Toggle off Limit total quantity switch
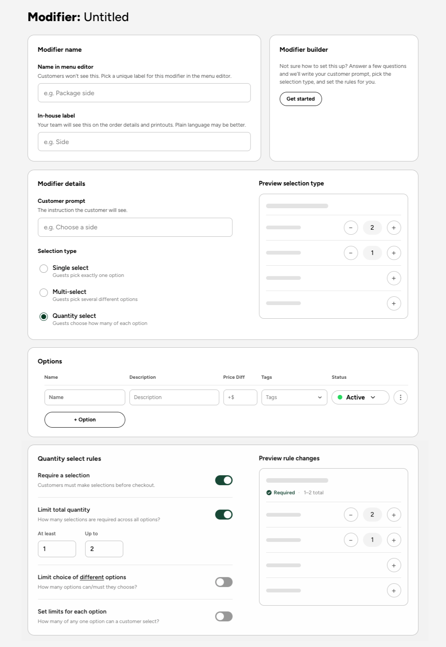The width and height of the screenshot is (446, 647). pos(224,515)
